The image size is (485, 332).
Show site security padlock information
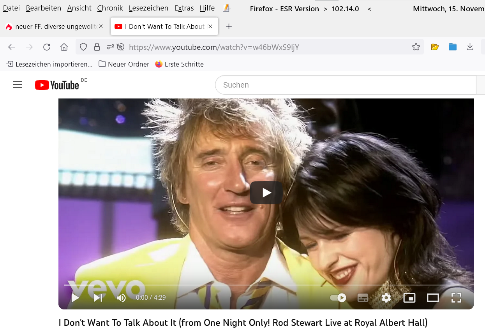click(x=97, y=47)
